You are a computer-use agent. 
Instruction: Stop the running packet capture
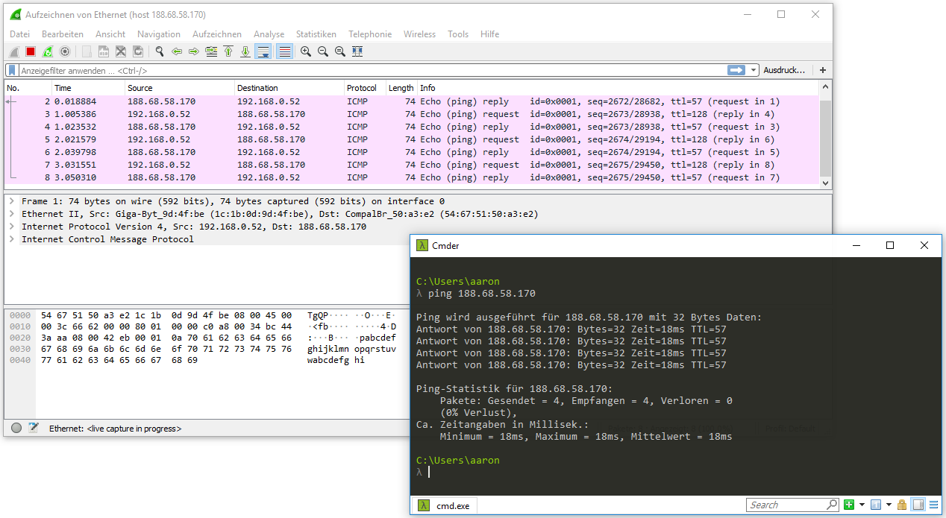31,51
